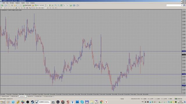This screenshot has height=104, width=186.
Task: Zoom out the chart magnifier icon
Action: (58, 5)
